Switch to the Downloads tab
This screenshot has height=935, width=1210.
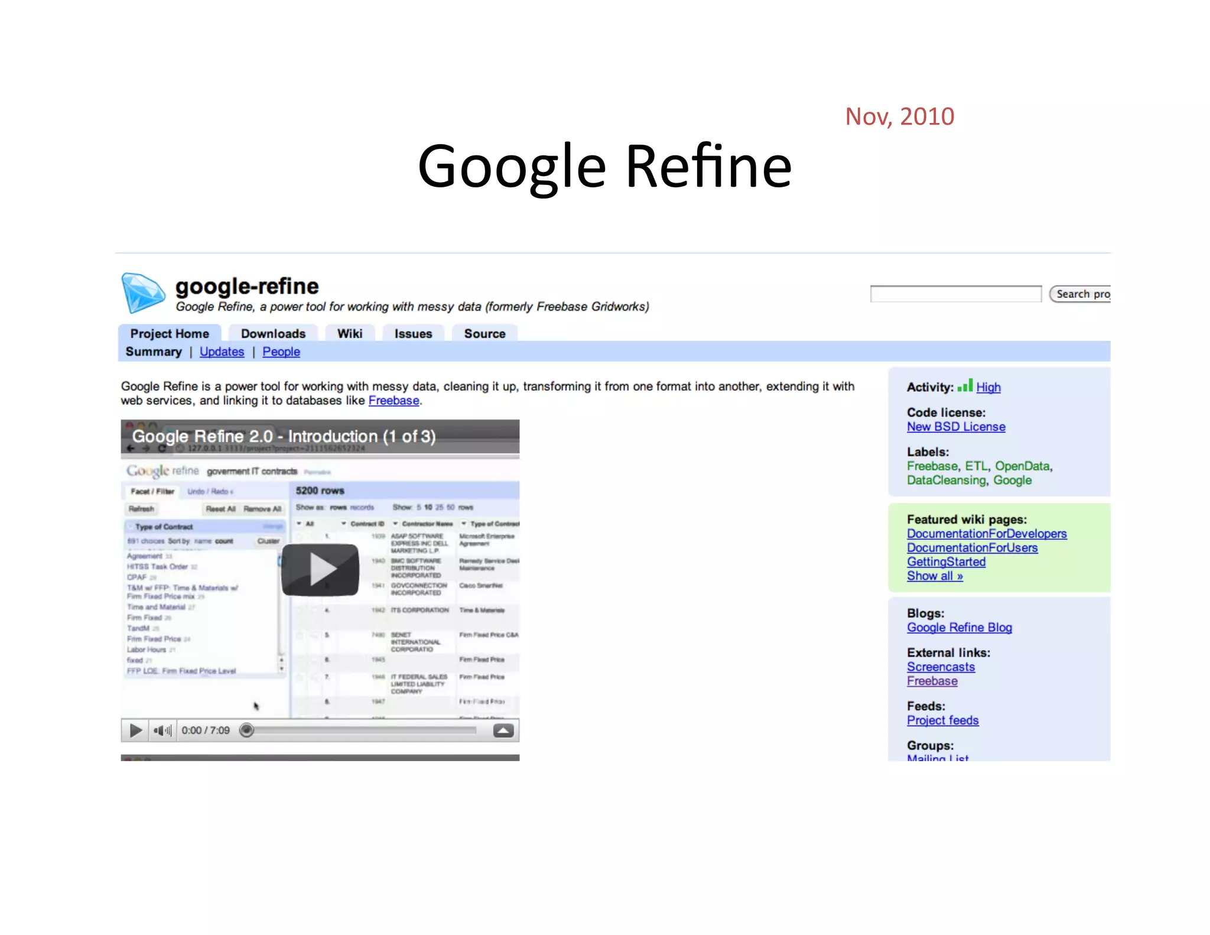[273, 333]
